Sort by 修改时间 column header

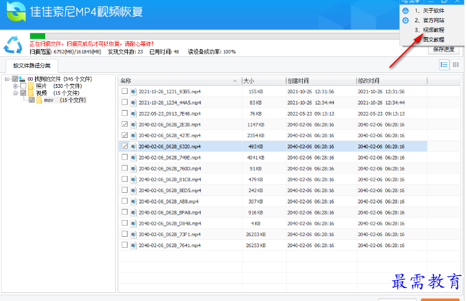(x=391, y=80)
